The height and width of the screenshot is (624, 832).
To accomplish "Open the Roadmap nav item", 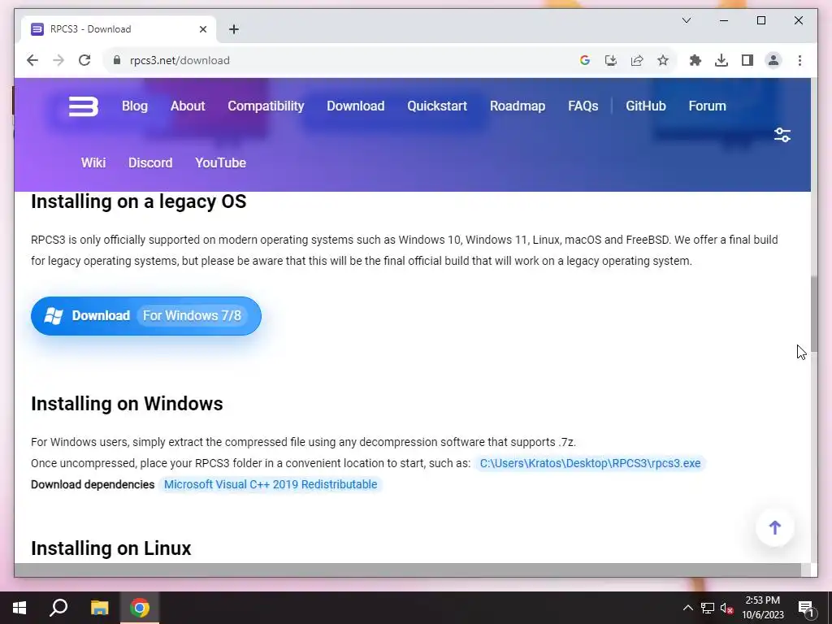I will pyautogui.click(x=518, y=106).
